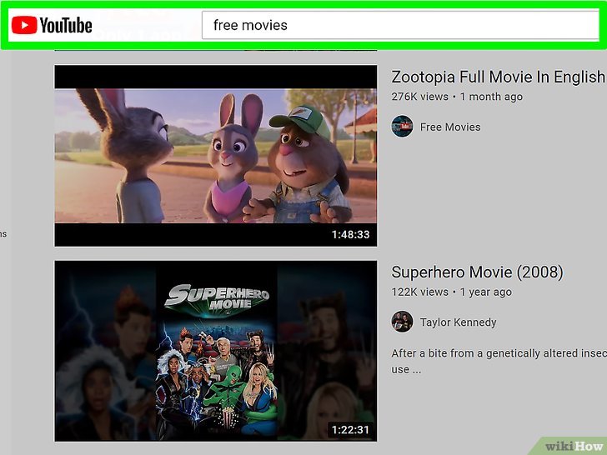Click description starting 'After a bite from'
Viewport: 607px width, 455px height.
click(x=499, y=361)
